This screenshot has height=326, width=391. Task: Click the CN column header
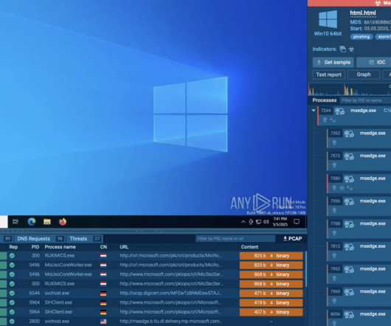pyautogui.click(x=103, y=247)
